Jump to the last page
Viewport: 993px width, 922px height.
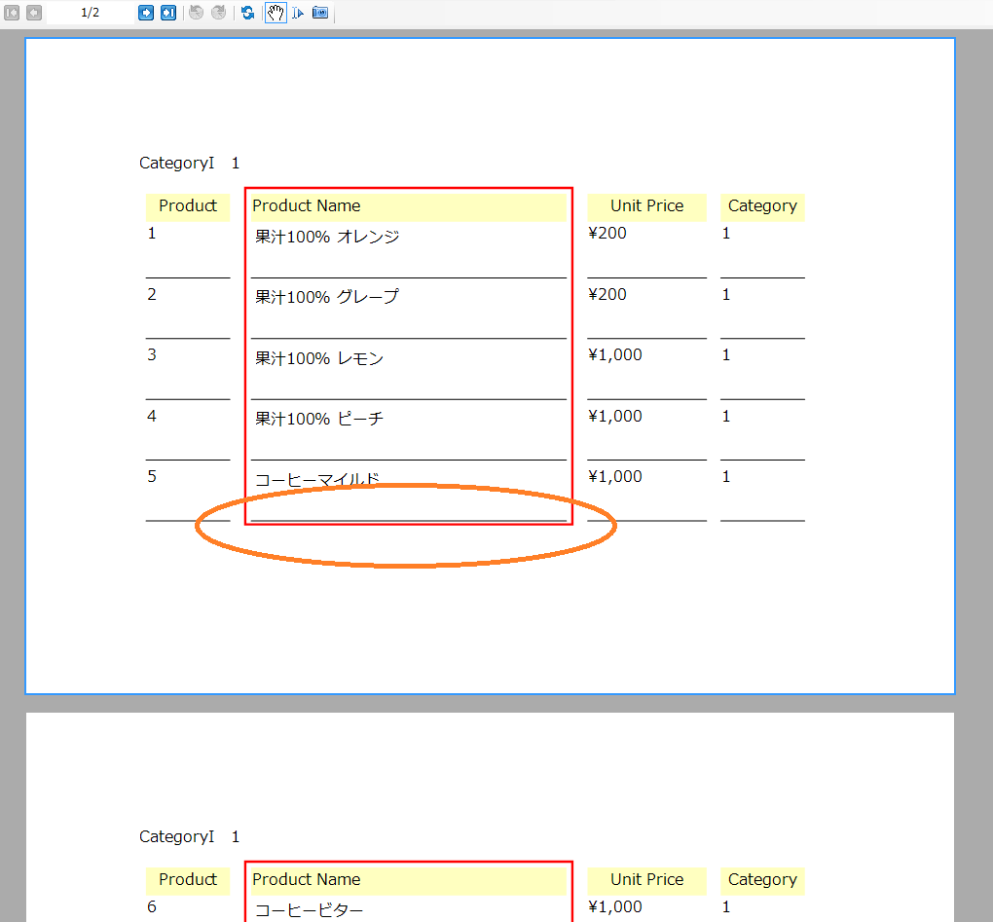[168, 13]
